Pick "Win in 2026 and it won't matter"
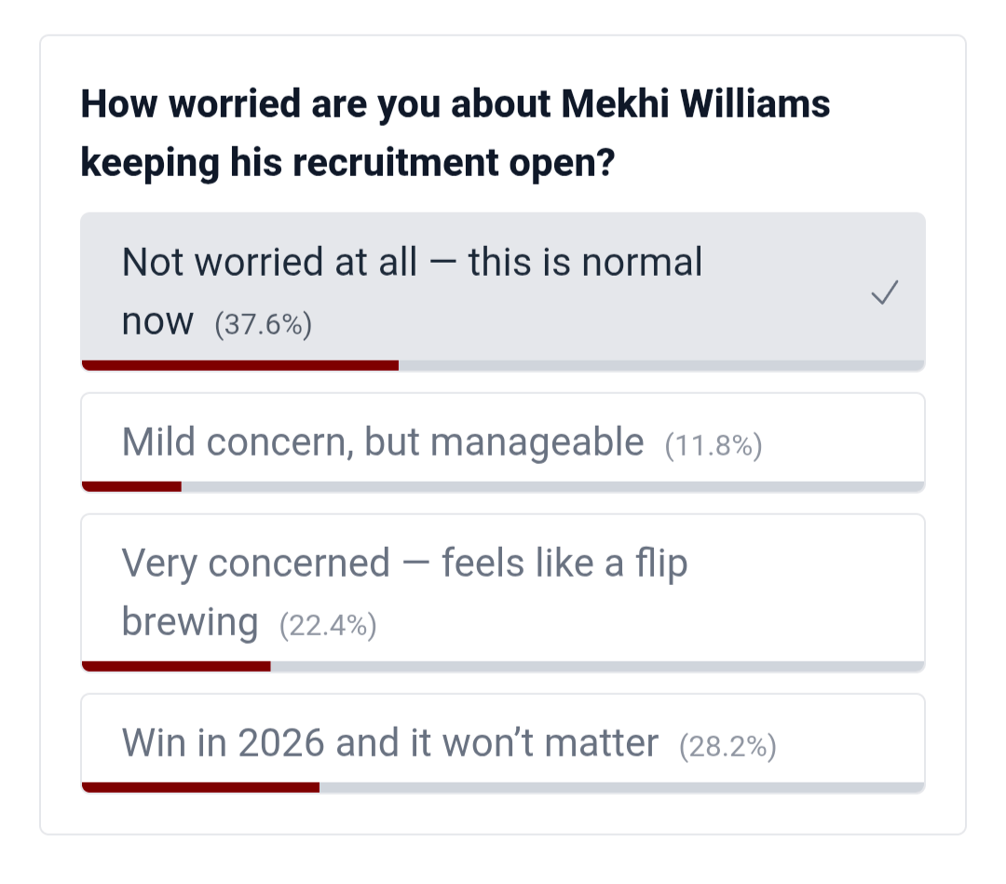1006x884 pixels. point(390,743)
